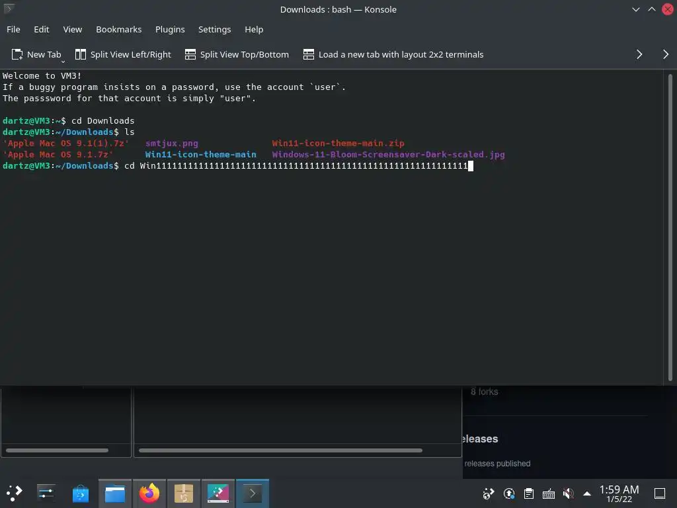Switch to the Firefox browser

(149, 493)
